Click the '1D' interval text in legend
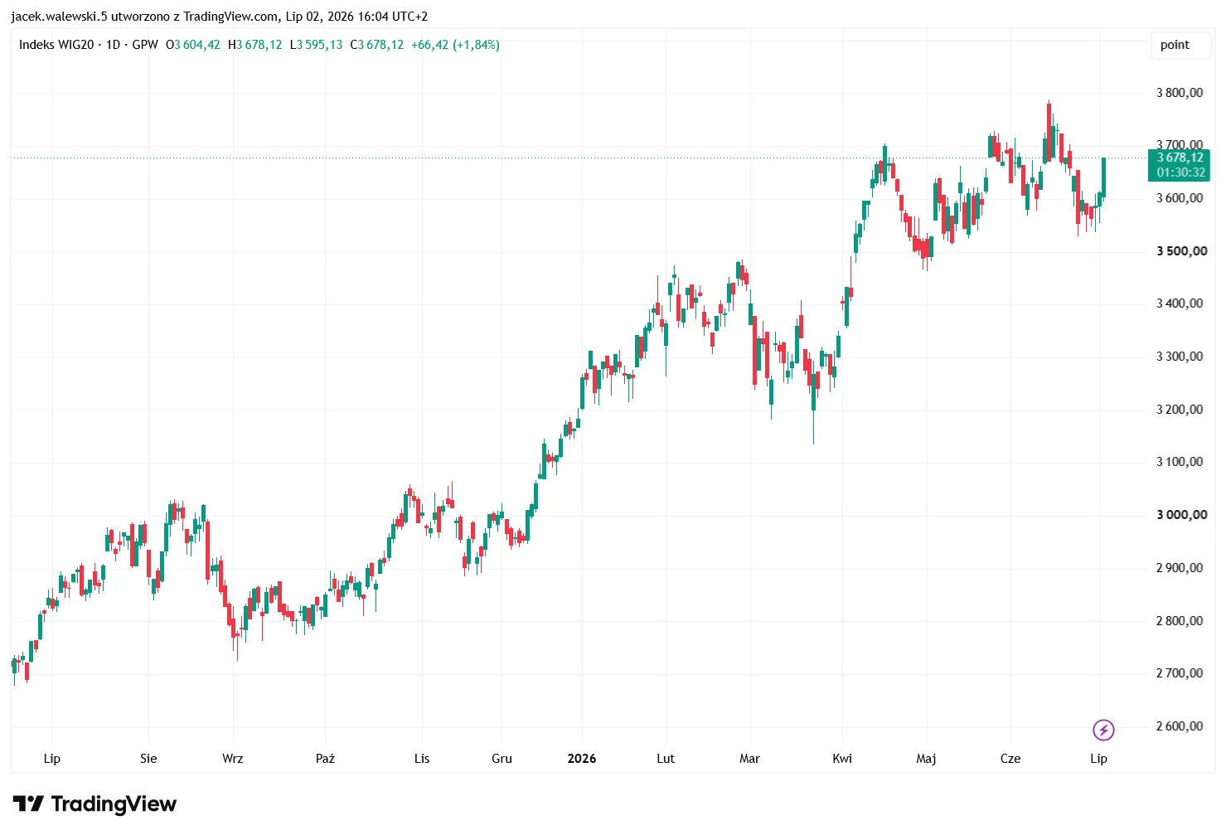The width and height of the screenshot is (1226, 835). (114, 45)
